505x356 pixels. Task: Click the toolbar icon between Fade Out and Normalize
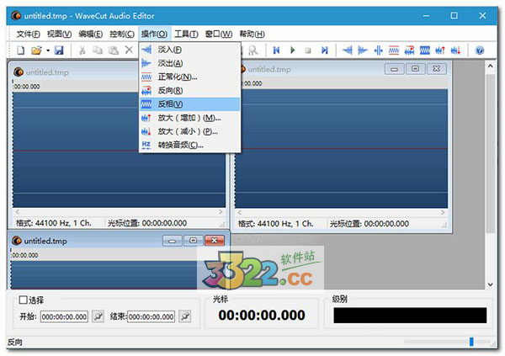(379, 50)
